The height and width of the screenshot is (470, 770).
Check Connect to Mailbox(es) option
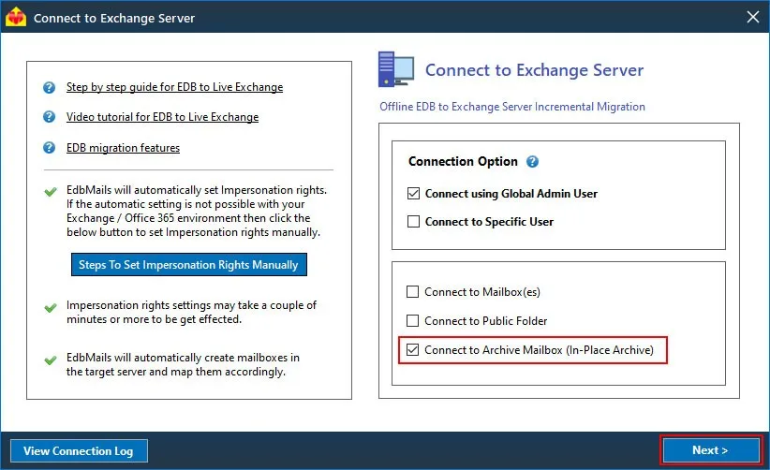point(412,292)
